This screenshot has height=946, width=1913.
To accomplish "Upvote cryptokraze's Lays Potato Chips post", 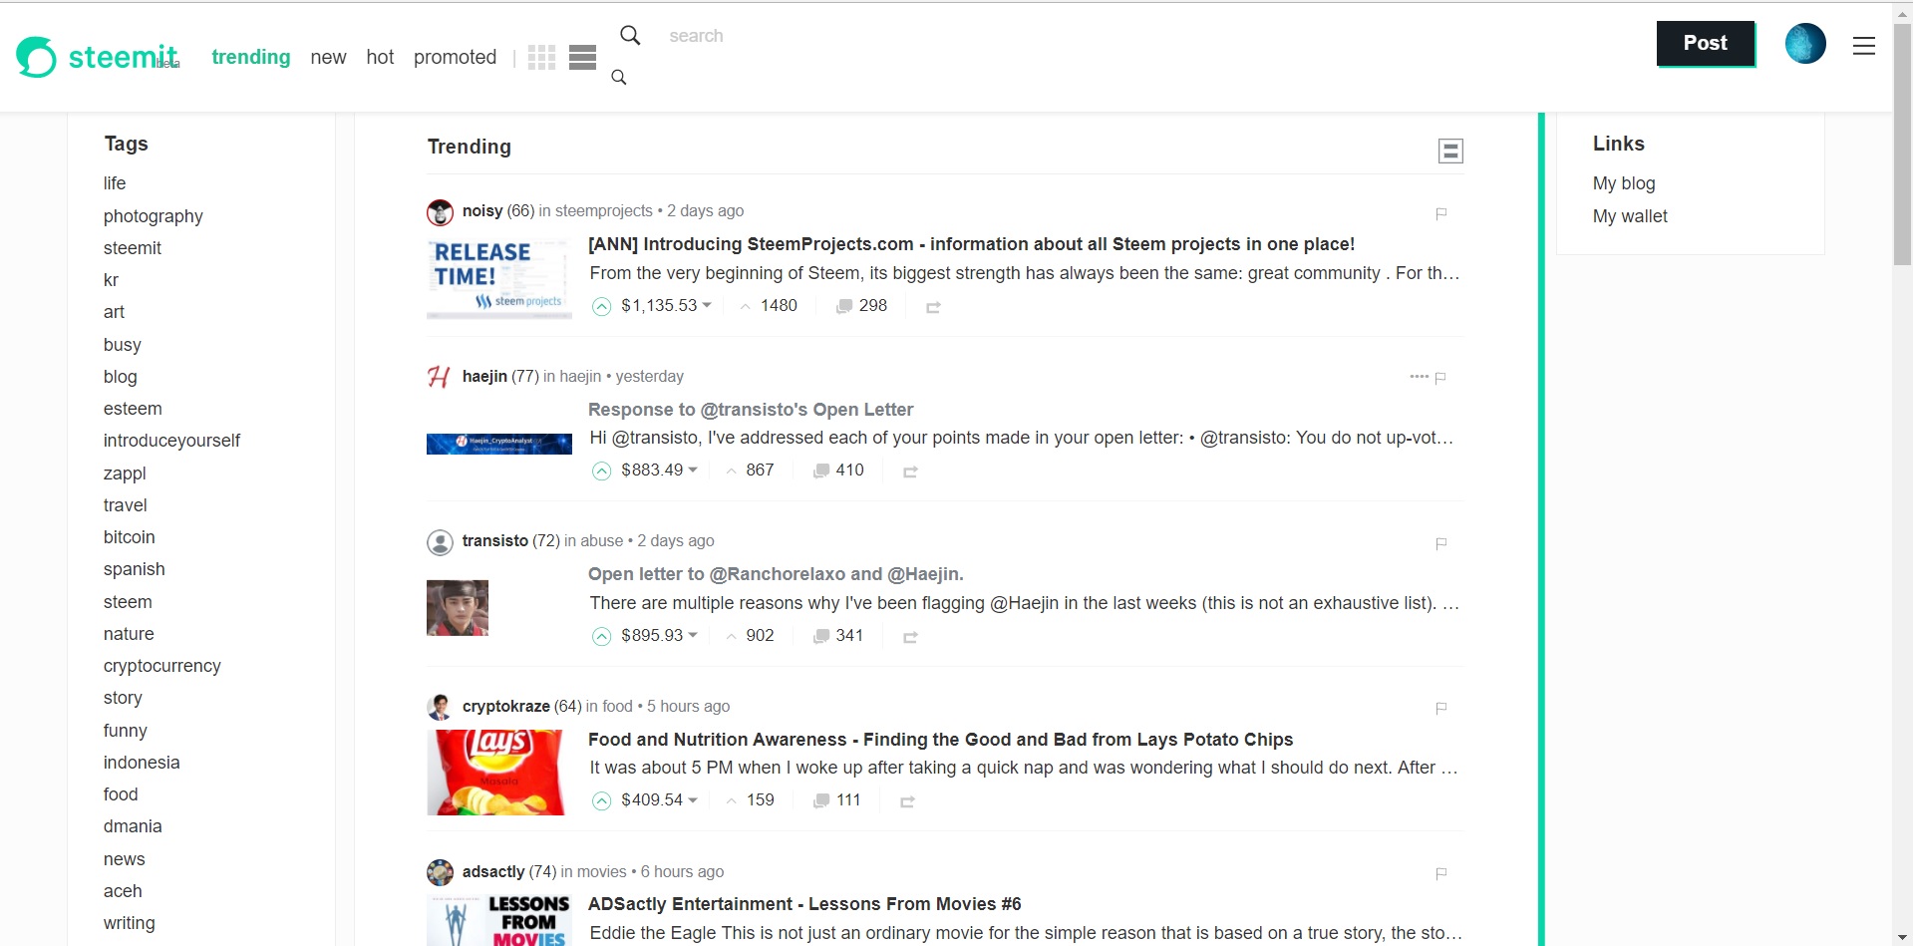I will 601,800.
